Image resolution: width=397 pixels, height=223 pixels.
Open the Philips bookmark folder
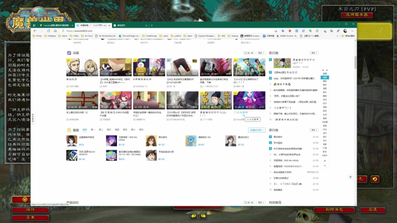tap(37, 36)
